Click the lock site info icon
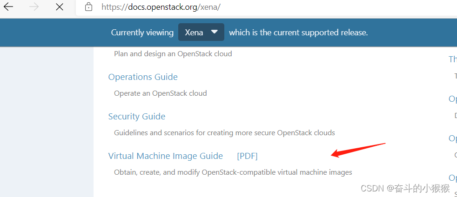 88,7
